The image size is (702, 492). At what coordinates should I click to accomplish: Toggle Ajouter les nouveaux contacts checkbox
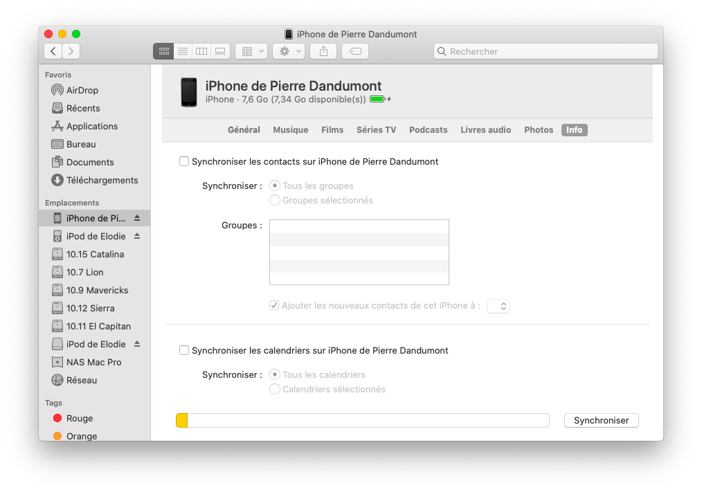tap(274, 306)
